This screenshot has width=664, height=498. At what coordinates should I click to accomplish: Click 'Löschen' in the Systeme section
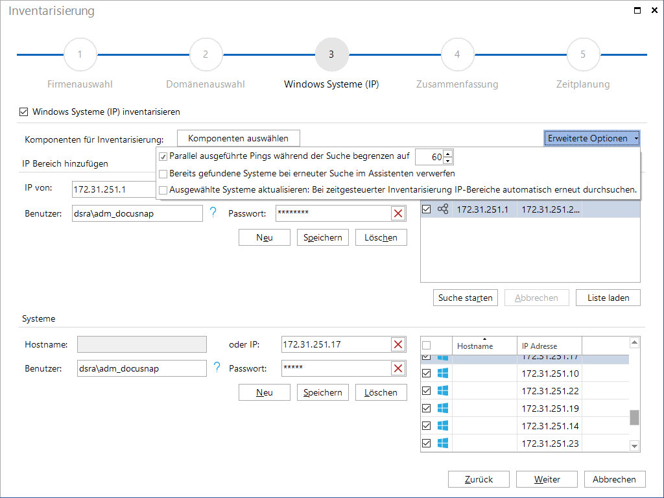point(381,392)
